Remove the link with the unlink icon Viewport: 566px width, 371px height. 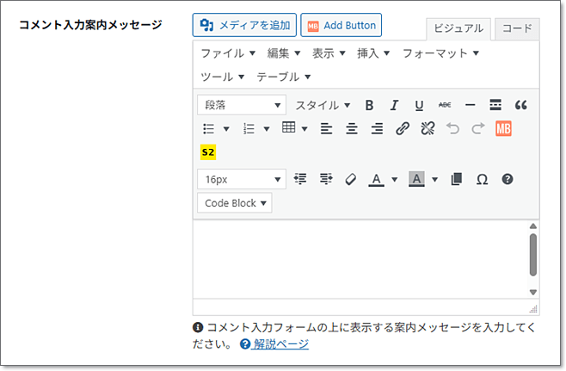pos(428,128)
